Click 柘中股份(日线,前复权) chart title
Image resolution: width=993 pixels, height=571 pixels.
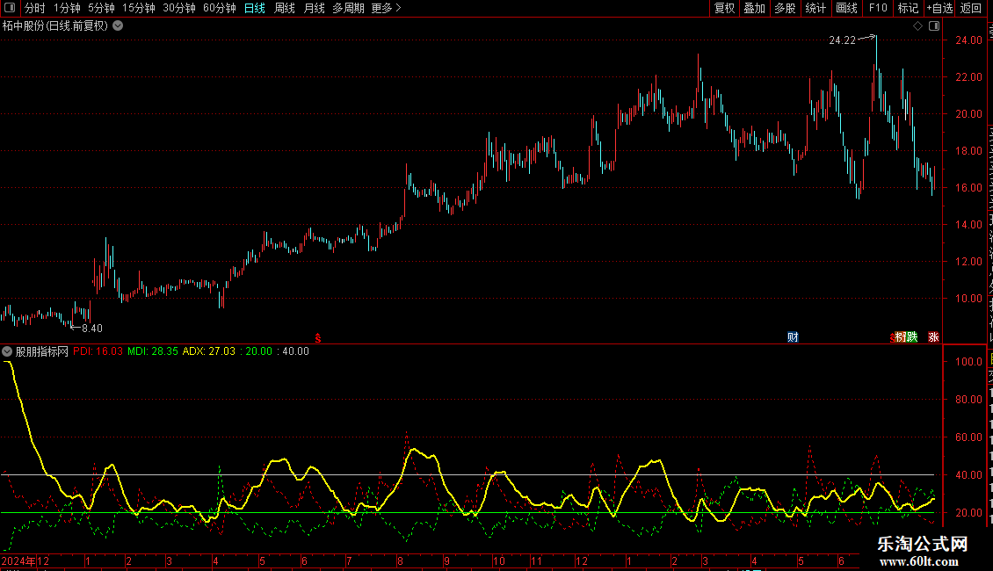(x=55, y=26)
